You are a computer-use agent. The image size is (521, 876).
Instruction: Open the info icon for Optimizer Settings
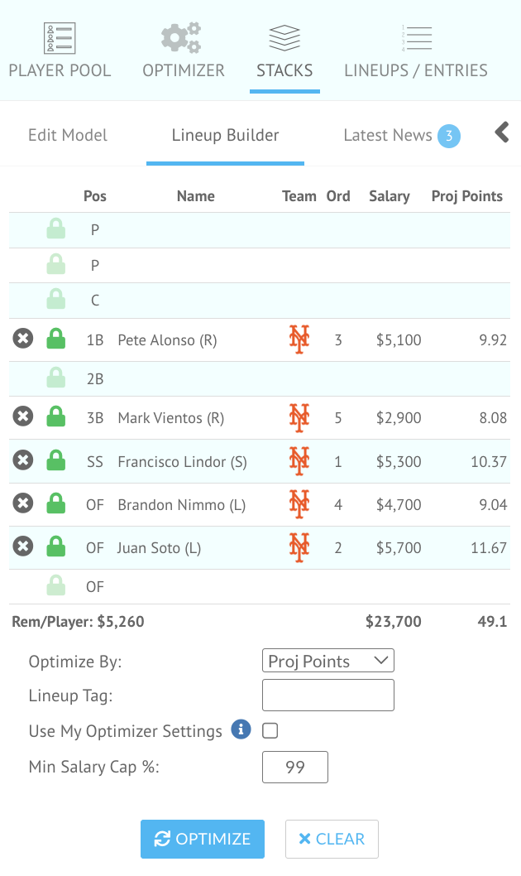(241, 729)
